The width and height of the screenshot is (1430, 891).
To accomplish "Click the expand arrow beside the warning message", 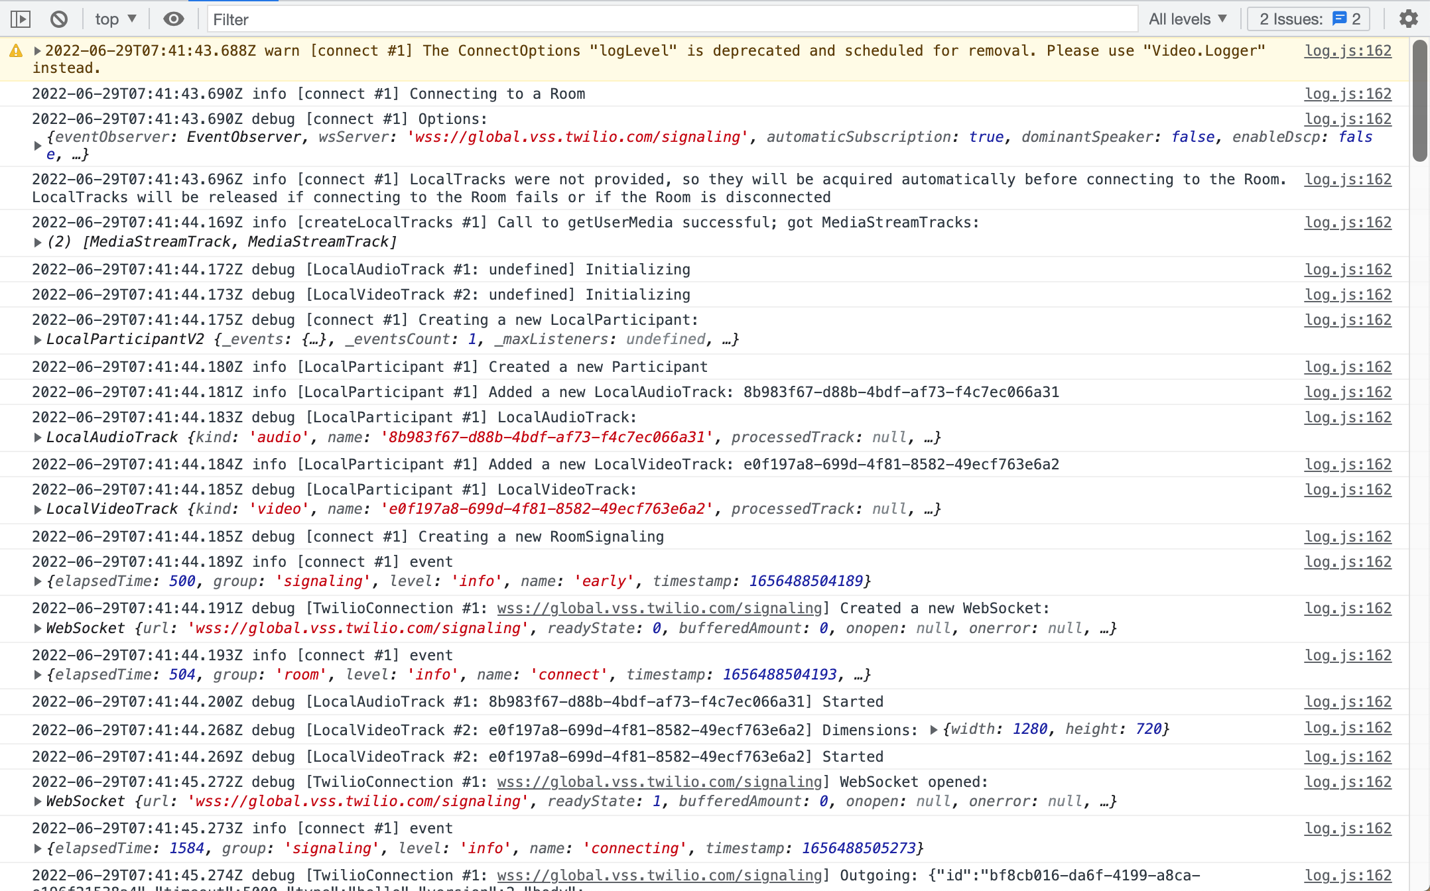I will pos(38,50).
